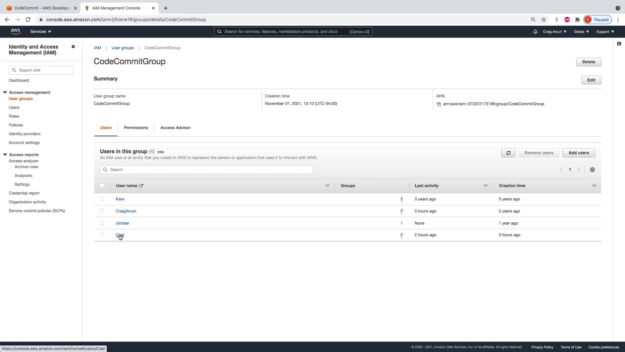
Task: Select the checkbox for user climber
Action: click(x=102, y=223)
